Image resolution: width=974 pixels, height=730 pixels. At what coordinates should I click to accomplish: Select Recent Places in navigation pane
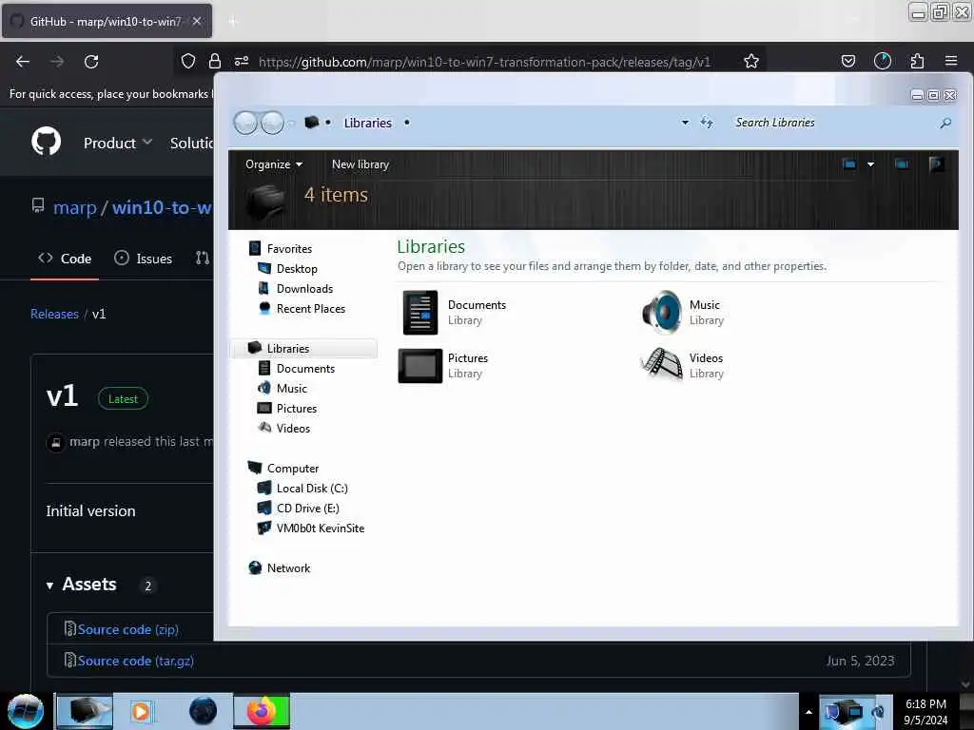click(311, 309)
